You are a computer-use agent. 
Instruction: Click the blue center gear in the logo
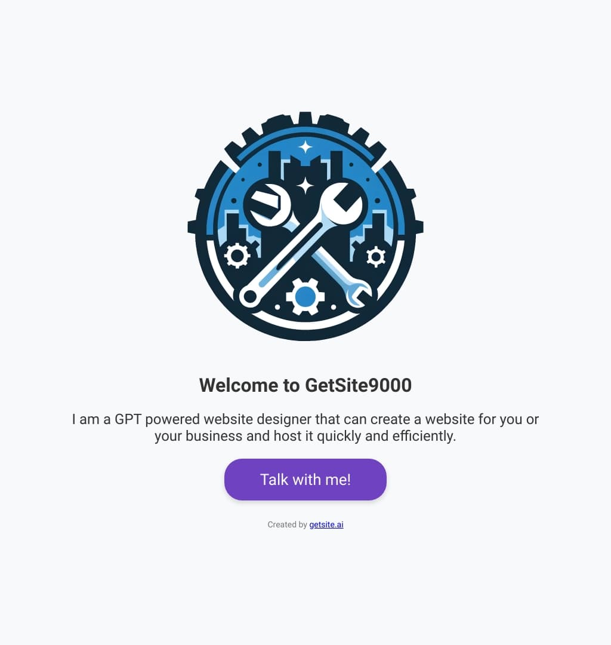click(305, 296)
